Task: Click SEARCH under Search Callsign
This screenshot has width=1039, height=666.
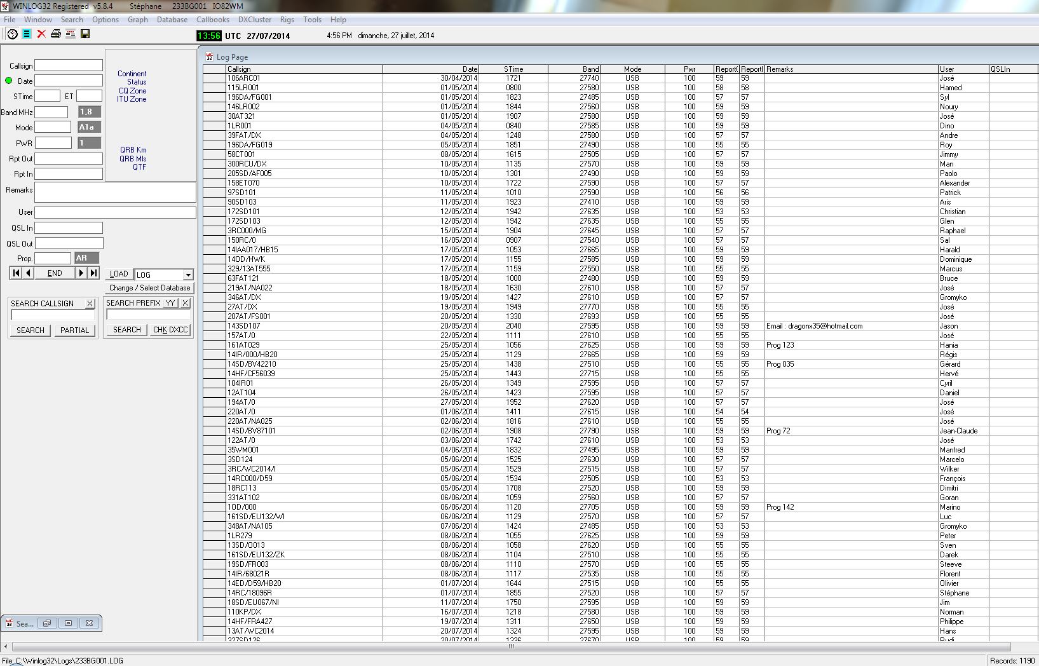Action: (x=31, y=330)
